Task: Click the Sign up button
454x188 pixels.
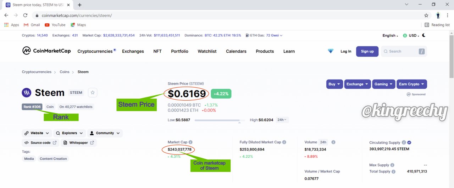Action: tap(367, 51)
